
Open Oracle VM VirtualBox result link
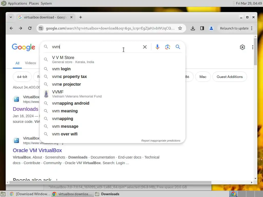[x=37, y=150]
